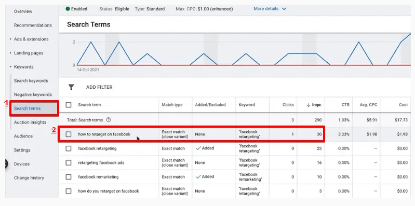Click the funnel filter icon
The width and height of the screenshot is (415, 206).
[x=71, y=87]
